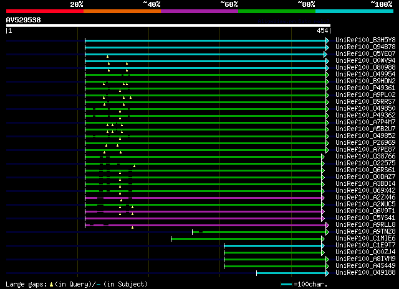Click the green alignment bar of C1MIE6
This screenshot has width=399, height=289.
click(x=246, y=239)
